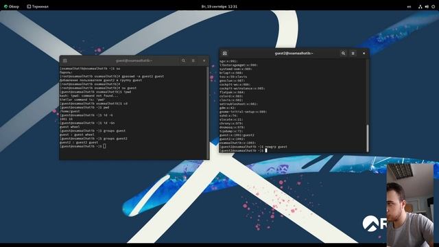
Task: Click the guest@osamaalhatib:~ window title
Action: [x=134, y=60]
